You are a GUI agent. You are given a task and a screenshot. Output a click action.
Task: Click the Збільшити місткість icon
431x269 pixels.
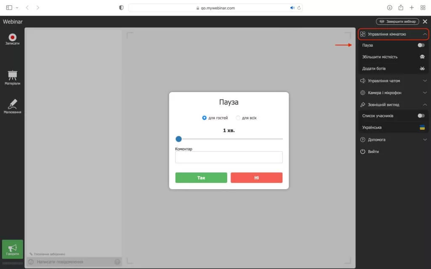tap(422, 57)
